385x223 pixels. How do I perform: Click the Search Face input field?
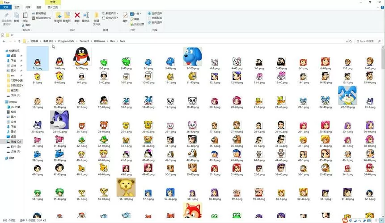point(368,41)
